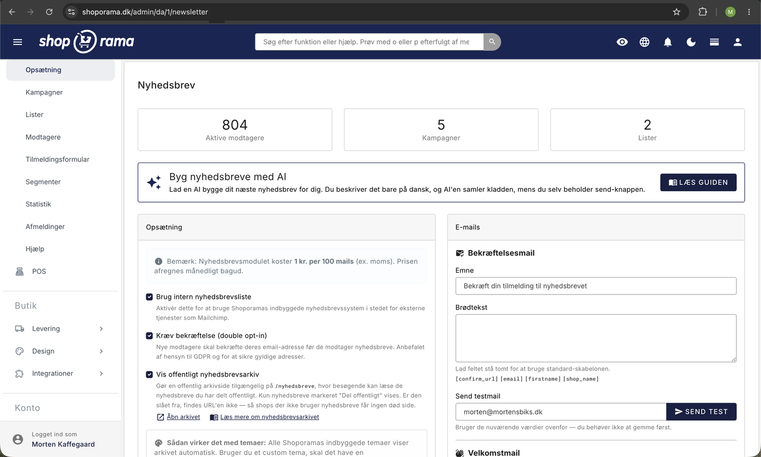This screenshot has height=457, width=761.
Task: Reload the page in the browser
Action: [x=49, y=11]
